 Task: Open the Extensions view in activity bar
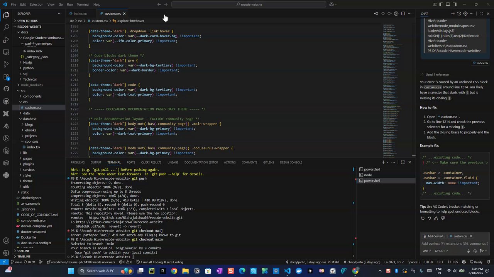pos(6,77)
